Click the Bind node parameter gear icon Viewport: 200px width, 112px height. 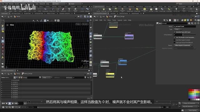pos(189,23)
